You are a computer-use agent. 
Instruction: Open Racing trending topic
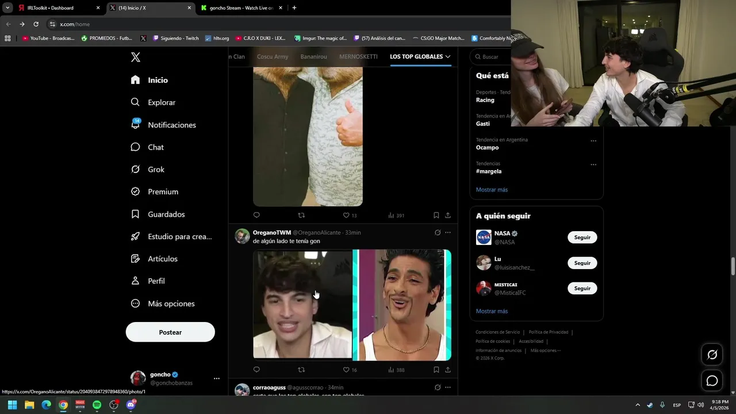[x=485, y=100]
